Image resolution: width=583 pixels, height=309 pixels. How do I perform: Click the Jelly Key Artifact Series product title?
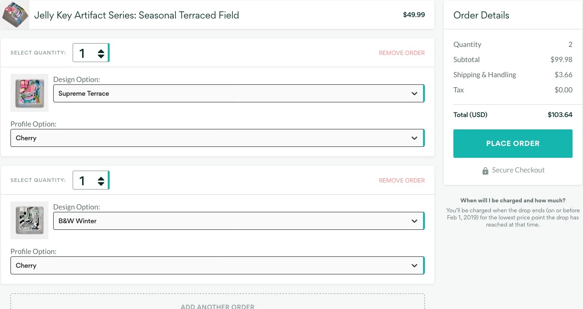tap(137, 15)
